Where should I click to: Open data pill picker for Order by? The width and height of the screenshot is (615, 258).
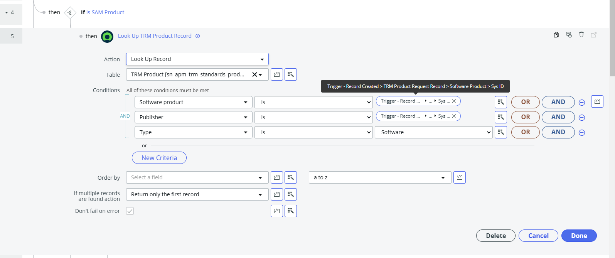[291, 177]
